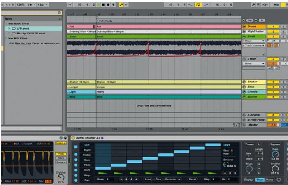Screen dimensions: 288x185
Task: Open Swell track Mixer device chooser
Action: click(253, 41)
